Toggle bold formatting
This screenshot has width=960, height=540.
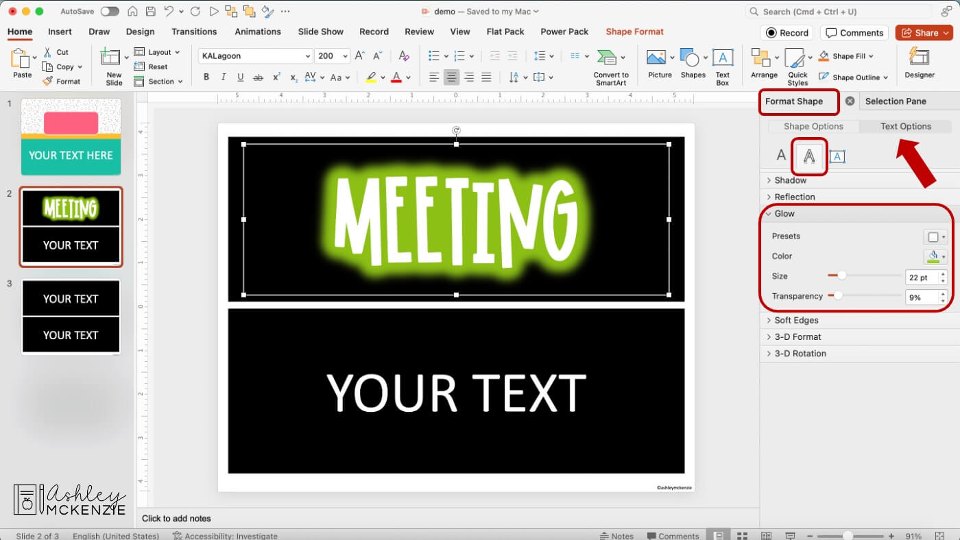(x=206, y=77)
